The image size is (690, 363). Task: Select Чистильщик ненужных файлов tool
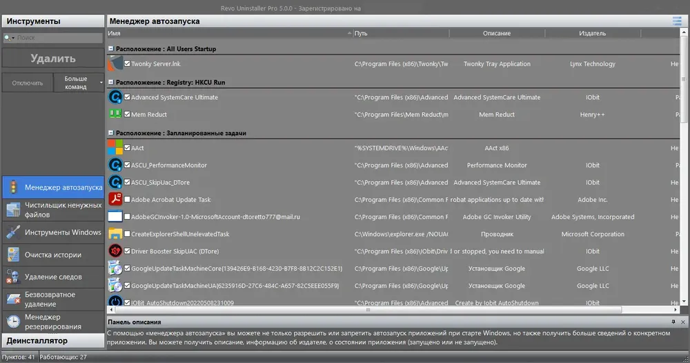53,209
